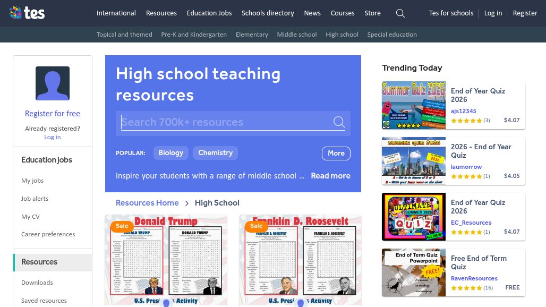Open Courses section

(x=343, y=13)
